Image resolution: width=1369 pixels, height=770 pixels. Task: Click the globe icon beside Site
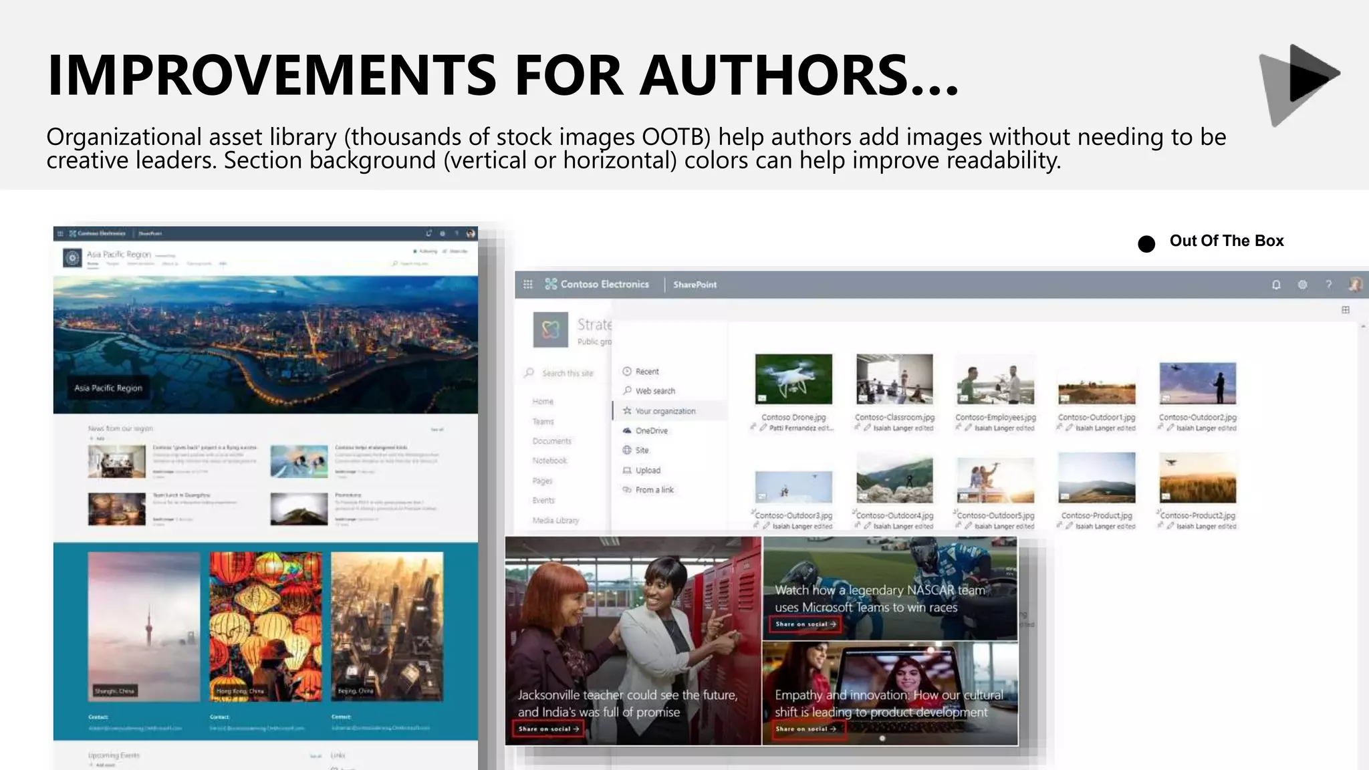[x=627, y=451]
